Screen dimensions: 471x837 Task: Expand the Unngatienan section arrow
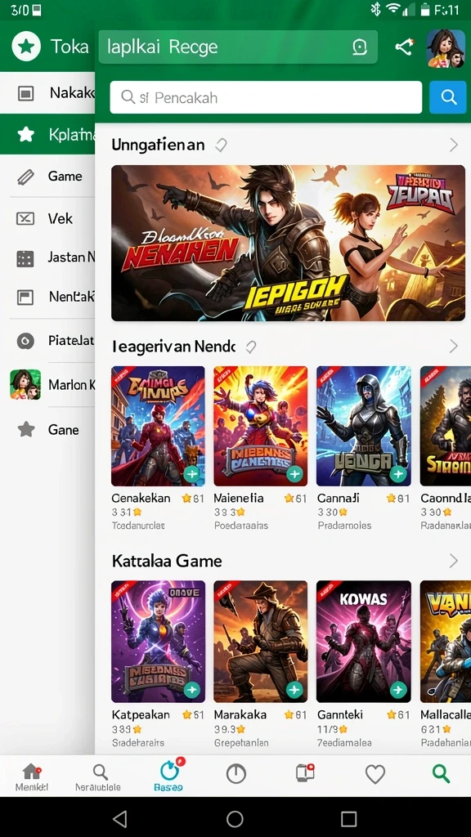tap(453, 145)
